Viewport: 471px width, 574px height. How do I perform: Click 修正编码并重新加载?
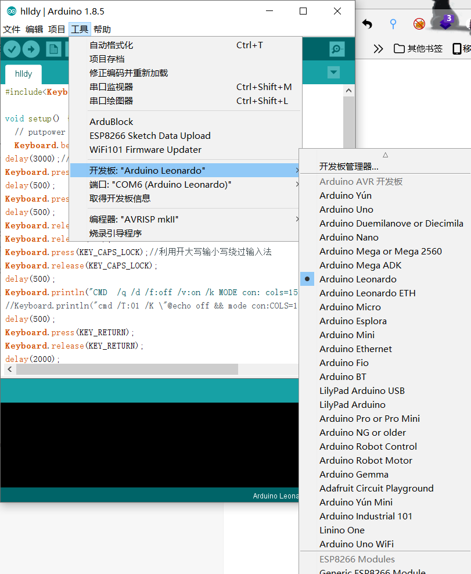(x=185, y=73)
